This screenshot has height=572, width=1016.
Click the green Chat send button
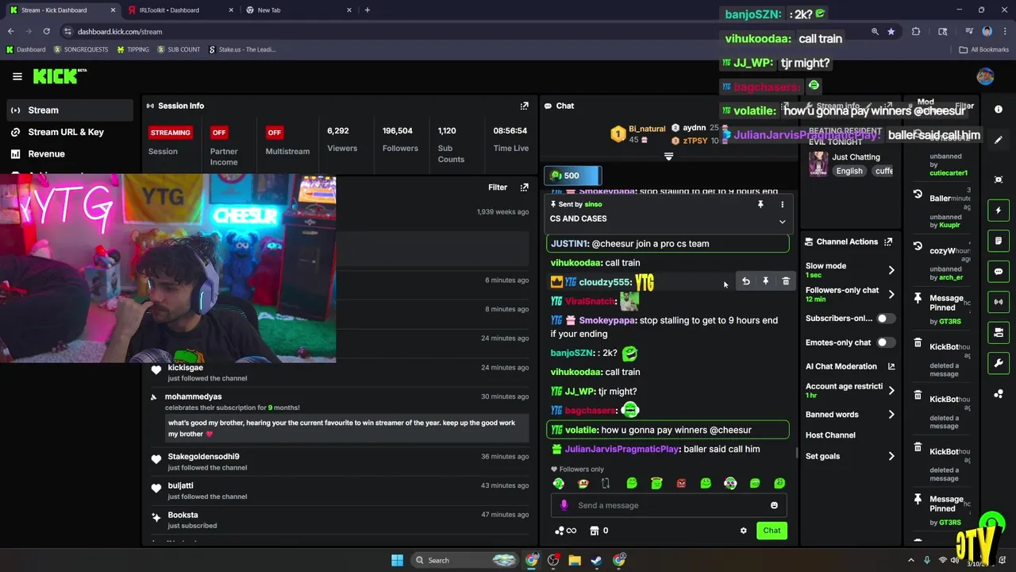pyautogui.click(x=772, y=531)
